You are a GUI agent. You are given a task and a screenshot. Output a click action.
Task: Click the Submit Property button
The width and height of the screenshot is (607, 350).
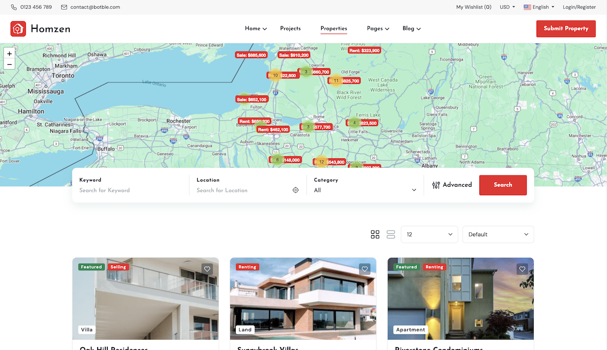coord(566,29)
